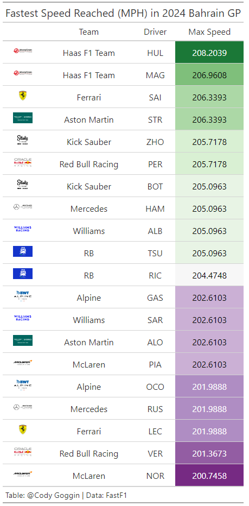
Task: Click the Max Speed column header
Action: coord(209,32)
